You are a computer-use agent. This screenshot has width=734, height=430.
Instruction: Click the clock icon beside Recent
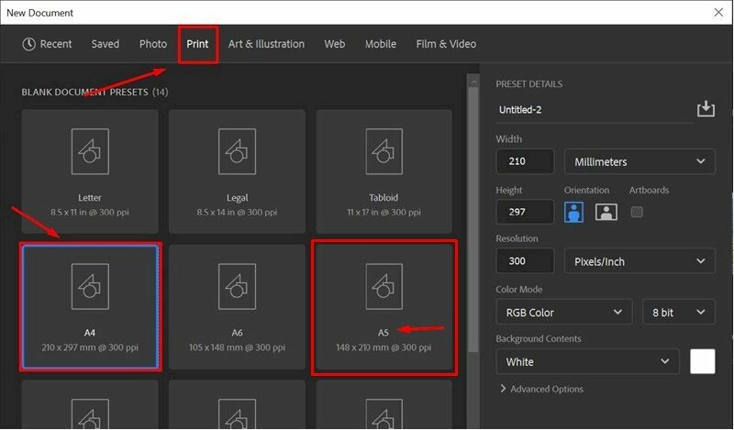(29, 44)
